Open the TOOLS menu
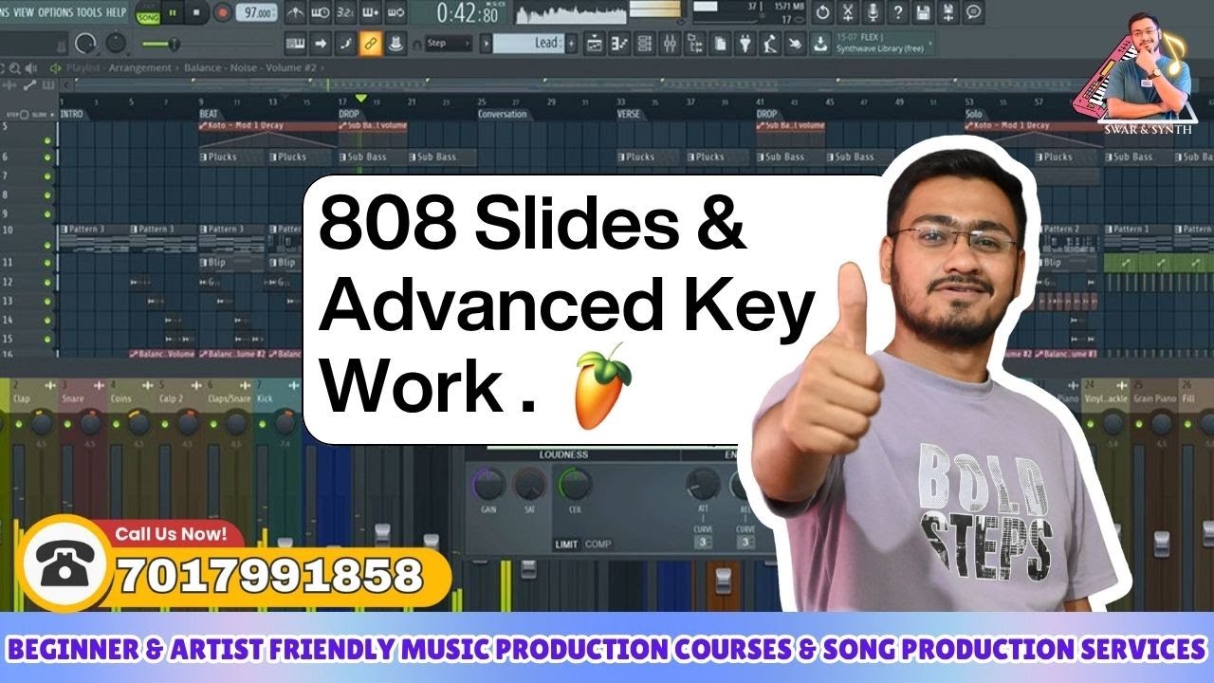The height and width of the screenshot is (683, 1214). (88, 12)
